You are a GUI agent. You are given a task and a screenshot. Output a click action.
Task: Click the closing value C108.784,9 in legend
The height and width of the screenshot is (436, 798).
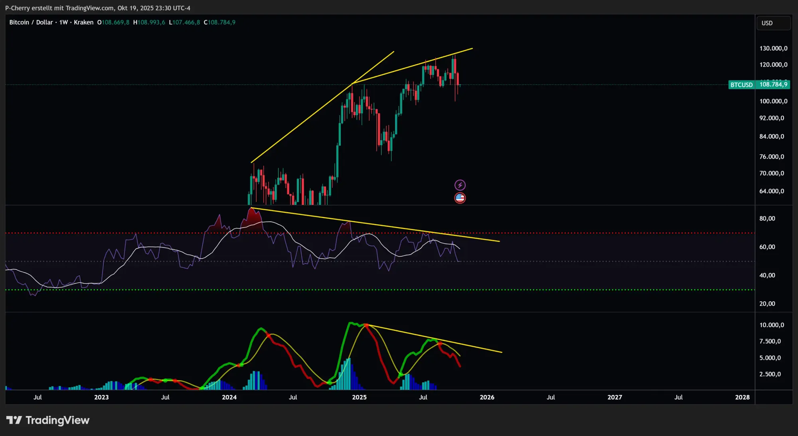[219, 22]
